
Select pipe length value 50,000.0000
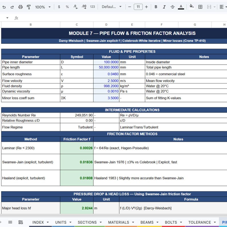click(106, 67)
